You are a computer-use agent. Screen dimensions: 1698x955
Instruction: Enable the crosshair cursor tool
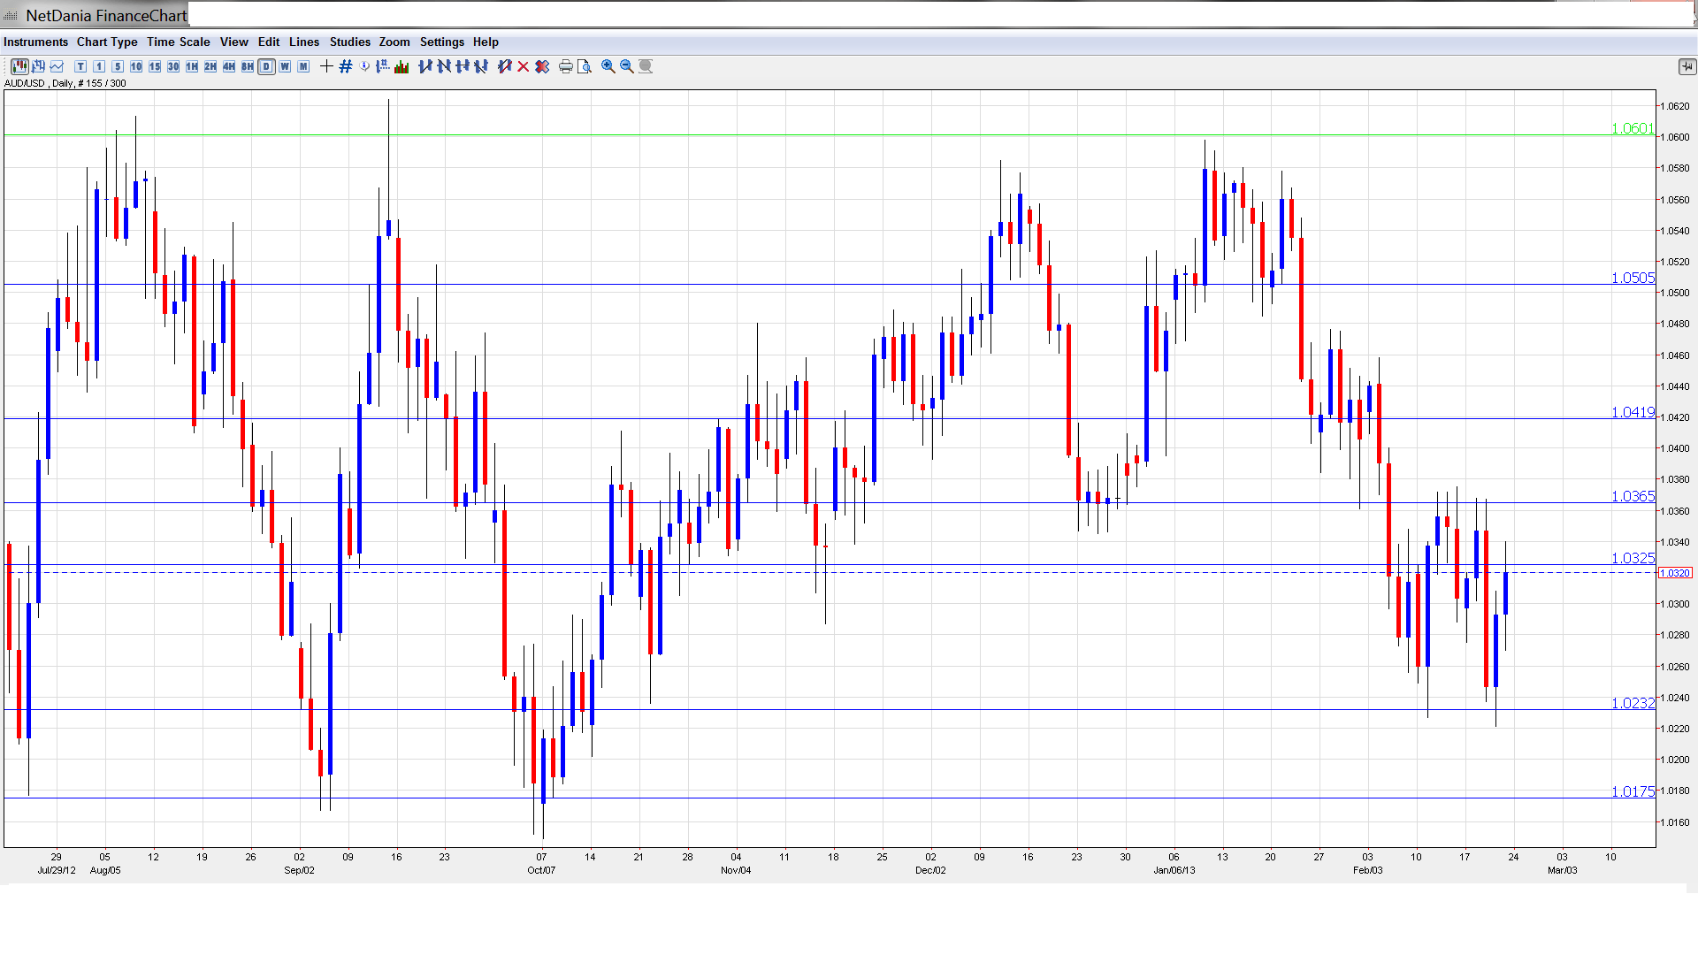pyautogui.click(x=326, y=66)
